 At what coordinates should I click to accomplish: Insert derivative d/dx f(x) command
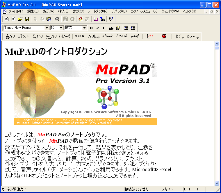click(10, 37)
